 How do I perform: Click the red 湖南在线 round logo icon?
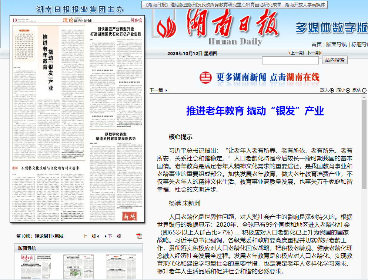tap(205, 77)
